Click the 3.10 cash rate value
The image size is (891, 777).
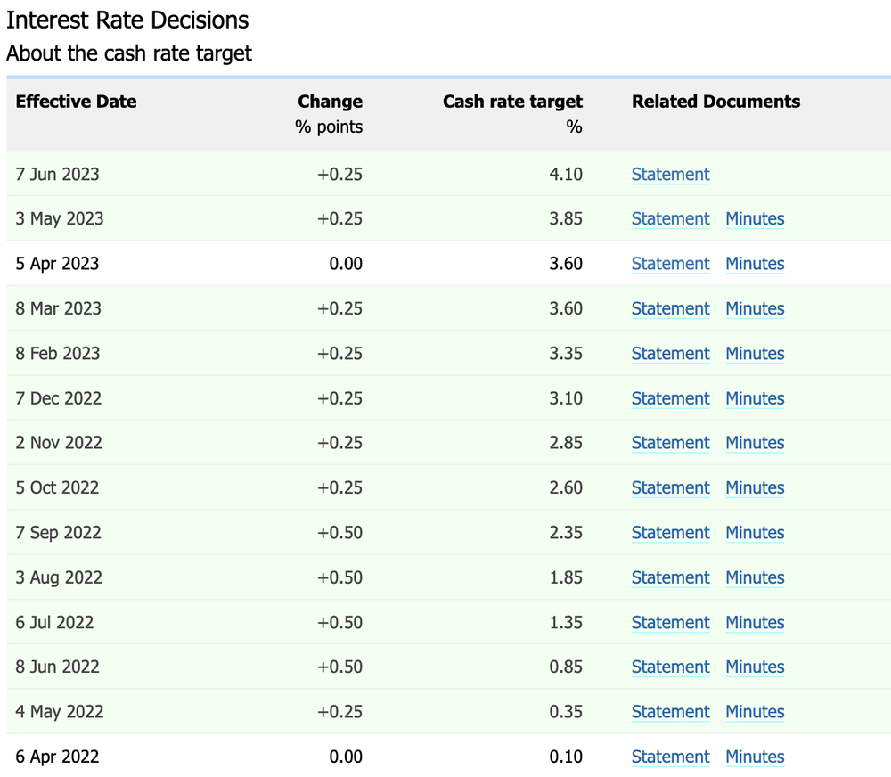click(x=566, y=398)
